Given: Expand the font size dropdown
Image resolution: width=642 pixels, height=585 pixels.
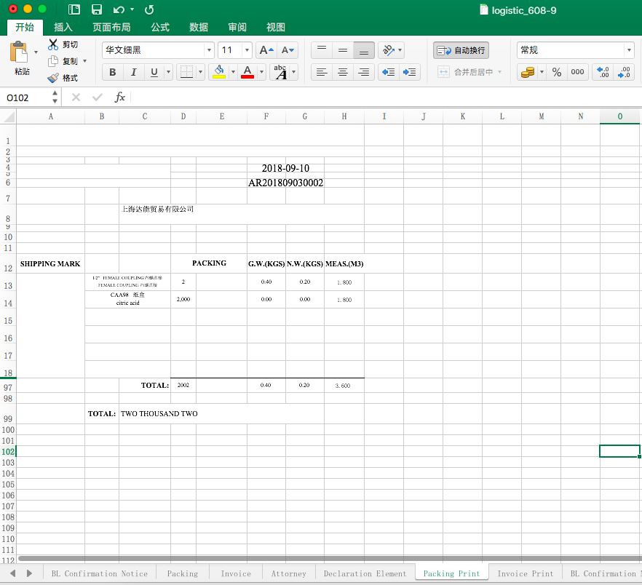Looking at the screenshot, I should click(247, 50).
